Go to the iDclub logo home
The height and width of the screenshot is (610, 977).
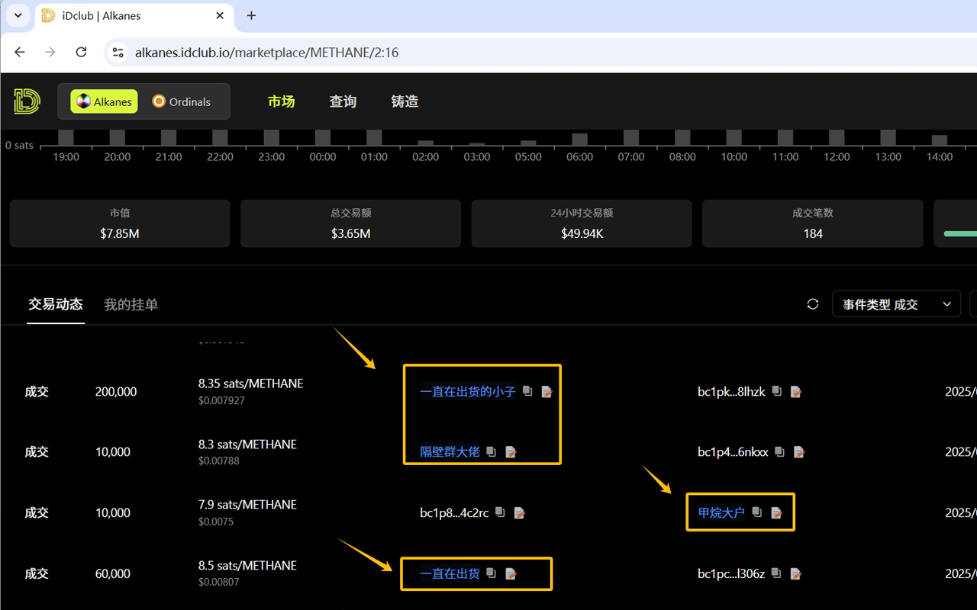coord(27,101)
